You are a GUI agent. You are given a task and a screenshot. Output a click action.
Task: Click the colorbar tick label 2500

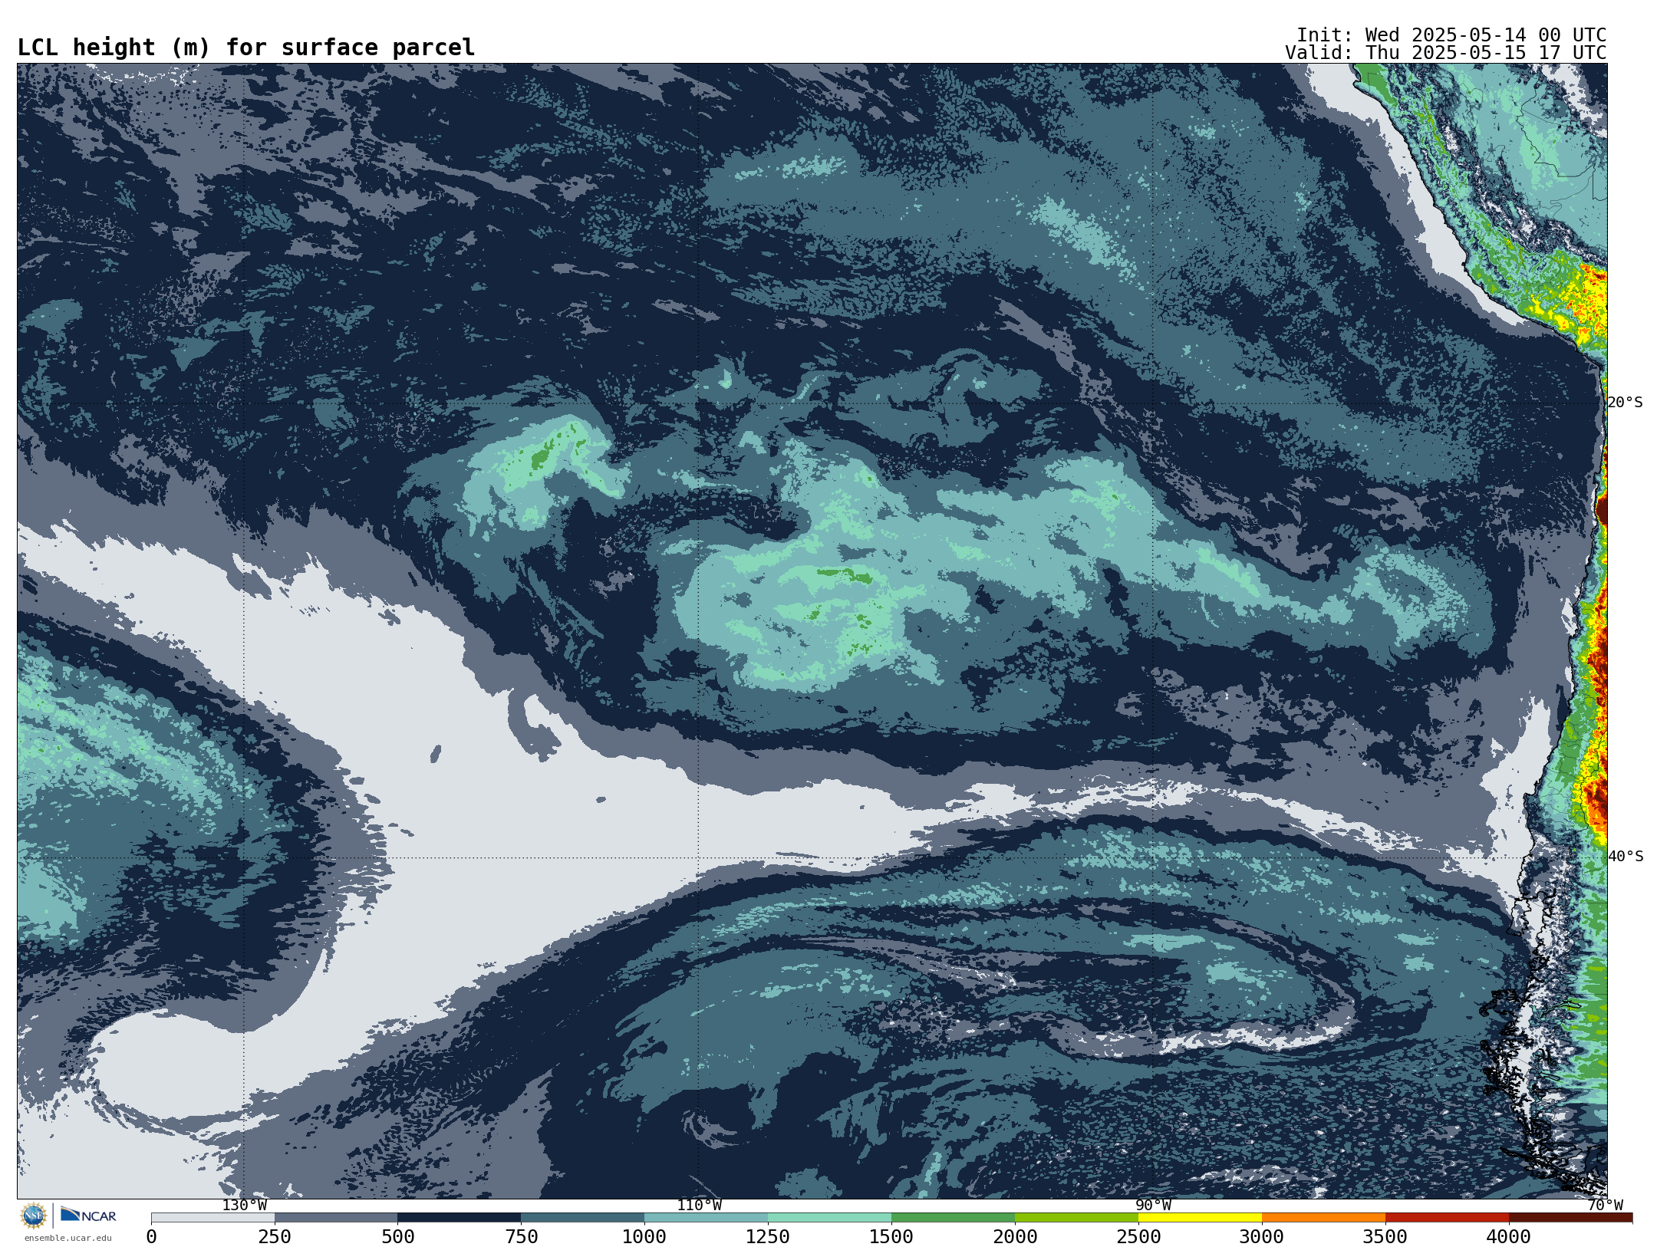click(x=1138, y=1237)
